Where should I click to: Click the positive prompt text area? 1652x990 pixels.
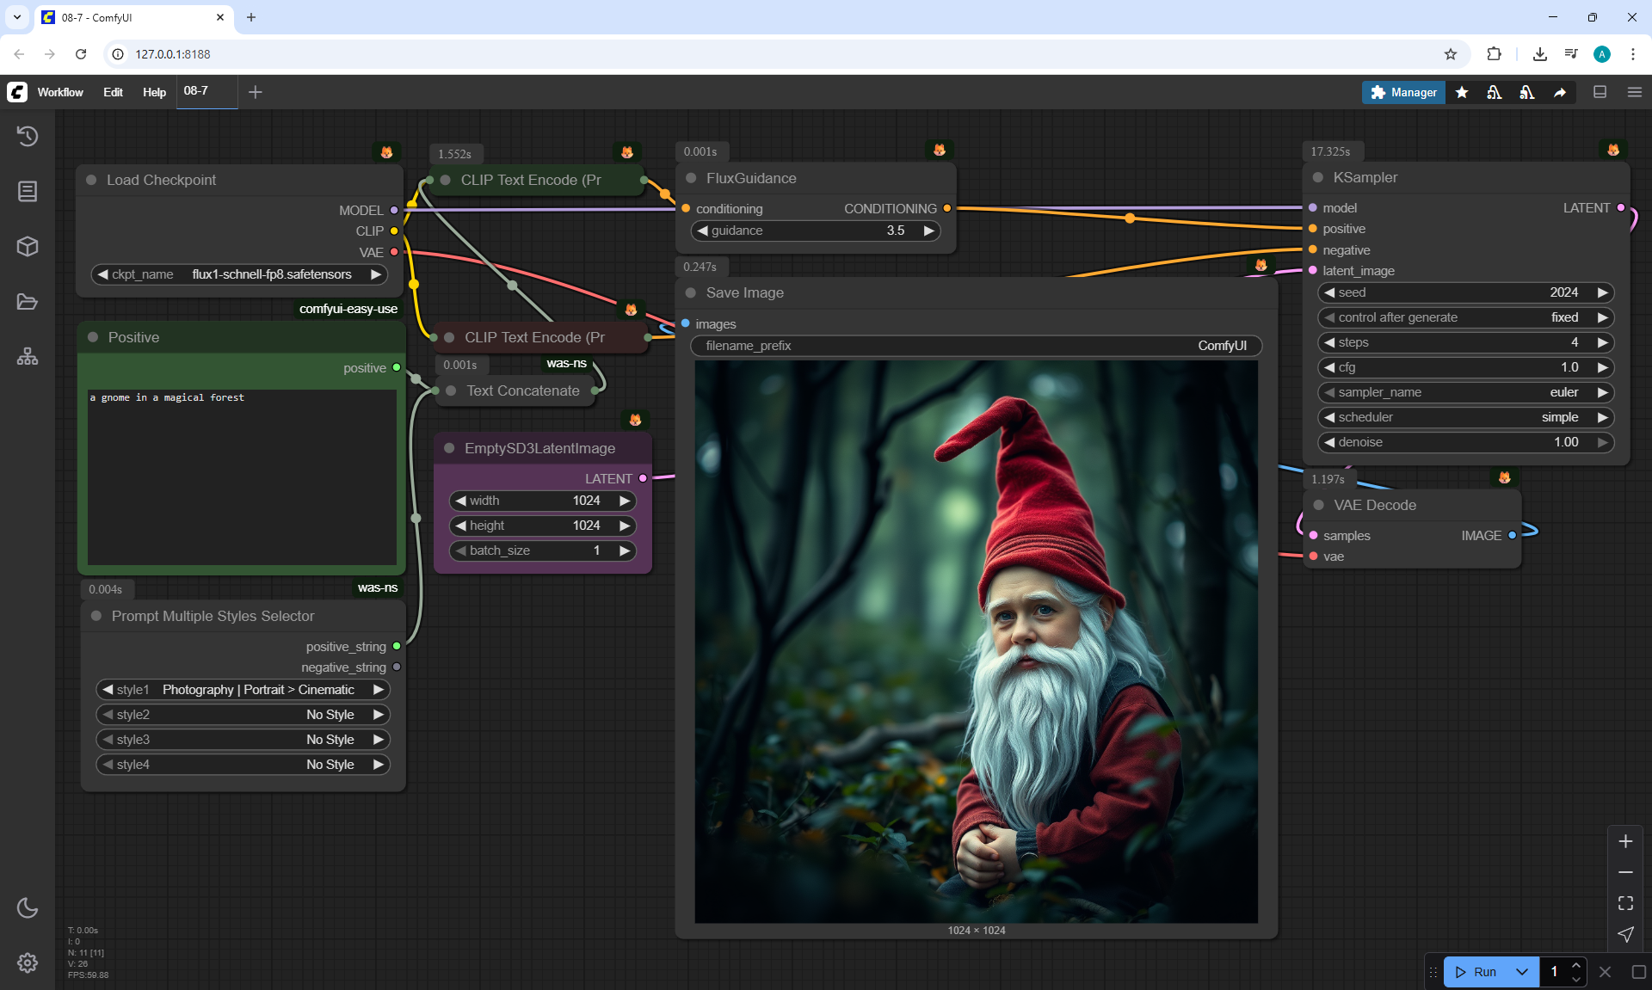click(242, 476)
